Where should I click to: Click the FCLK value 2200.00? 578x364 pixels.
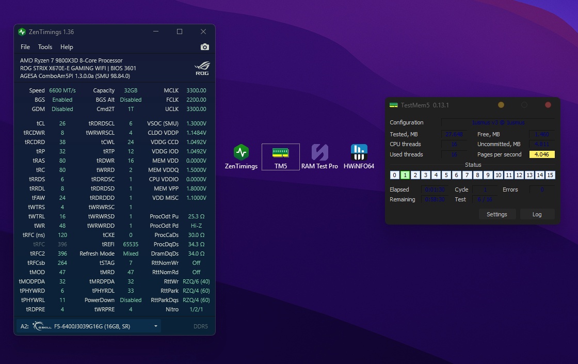tap(196, 100)
